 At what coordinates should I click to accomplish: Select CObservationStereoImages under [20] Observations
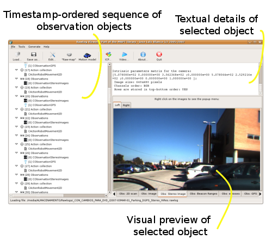(x=48, y=101)
